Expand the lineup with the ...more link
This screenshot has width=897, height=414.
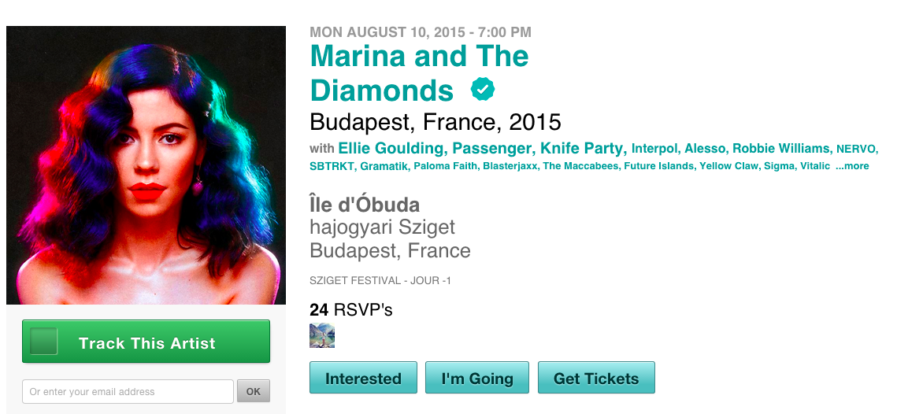852,166
